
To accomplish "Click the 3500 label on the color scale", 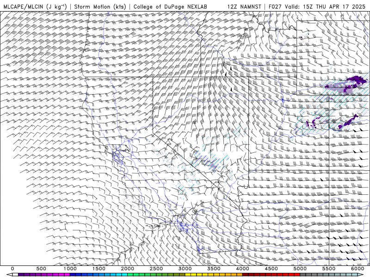I will click(214, 269).
